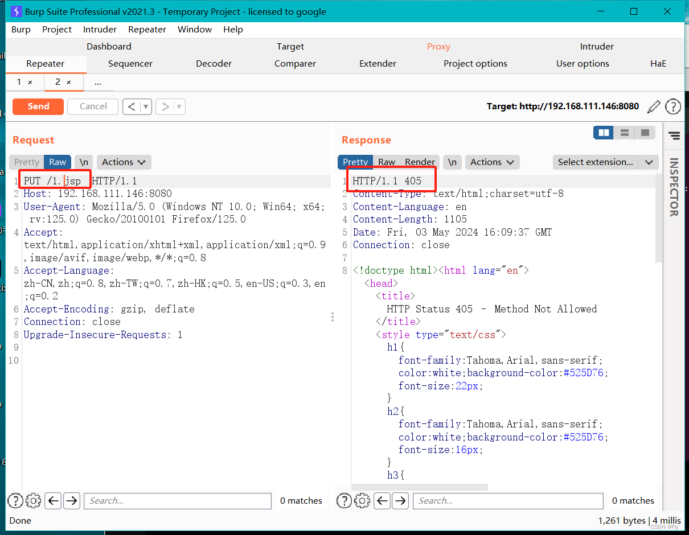This screenshot has width=689, height=535.
Task: Open the Select extension dropdown
Action: tap(605, 162)
